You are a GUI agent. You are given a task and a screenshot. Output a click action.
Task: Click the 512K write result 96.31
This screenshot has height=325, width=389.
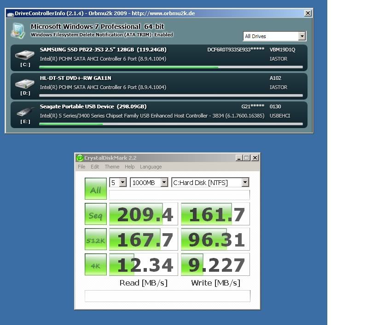point(215,240)
